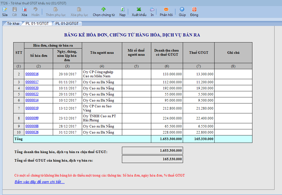The height and width of the screenshot is (195, 282).
Task: Click Thêm phụ lục icon
Action: coord(56,9)
